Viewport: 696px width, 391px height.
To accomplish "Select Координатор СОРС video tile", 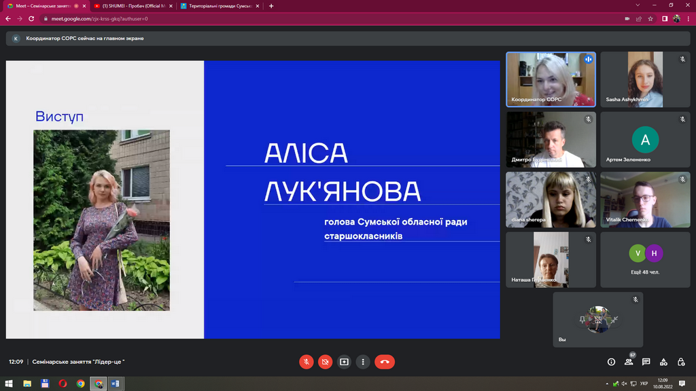I will point(551,79).
